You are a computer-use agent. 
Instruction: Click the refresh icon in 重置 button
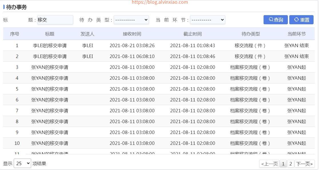pyautogui.click(x=296, y=20)
